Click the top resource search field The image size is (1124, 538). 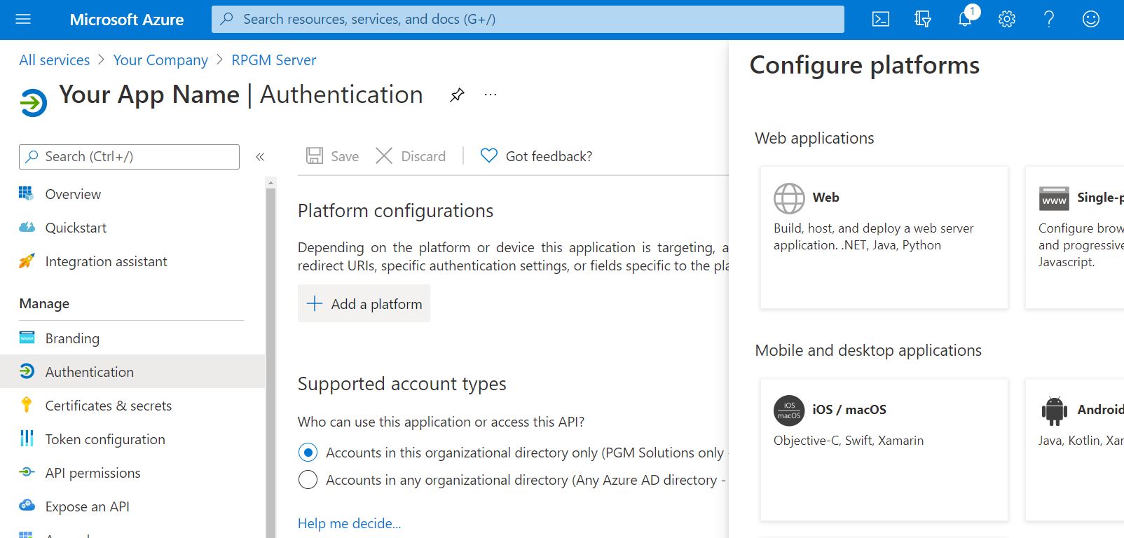528,20
